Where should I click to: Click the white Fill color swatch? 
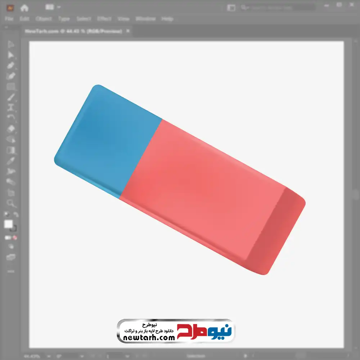tap(9, 224)
